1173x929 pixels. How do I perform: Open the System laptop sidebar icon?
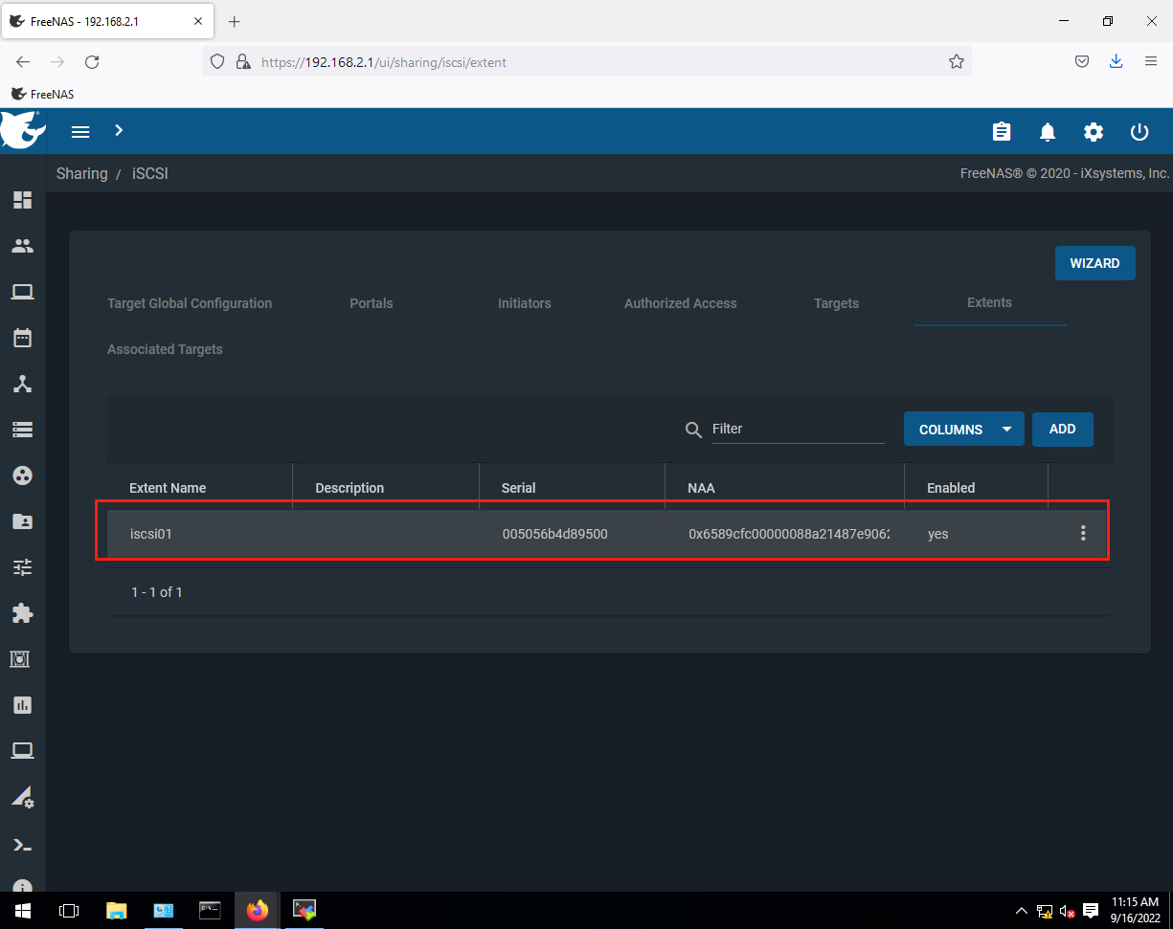coord(22,292)
